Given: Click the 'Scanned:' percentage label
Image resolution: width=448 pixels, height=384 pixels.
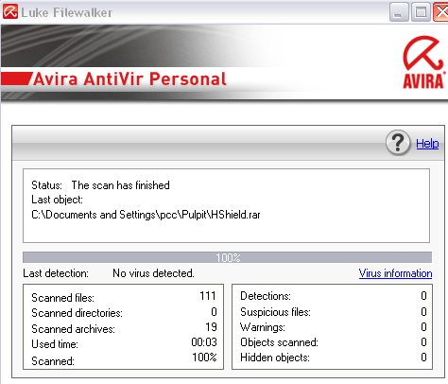Looking at the screenshot, I should (53, 360).
